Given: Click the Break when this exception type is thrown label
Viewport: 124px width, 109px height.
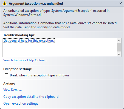Looking at the screenshot, I should tap(39, 75).
